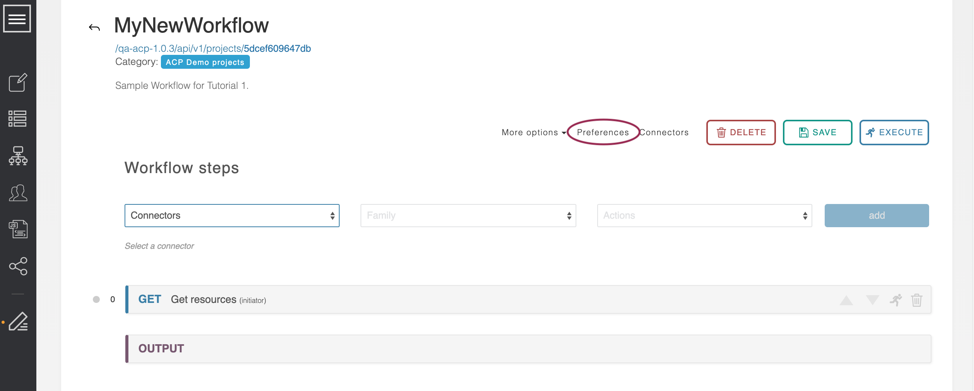Open the JS script icon in sidebar
This screenshot has width=974, height=391.
click(x=18, y=229)
